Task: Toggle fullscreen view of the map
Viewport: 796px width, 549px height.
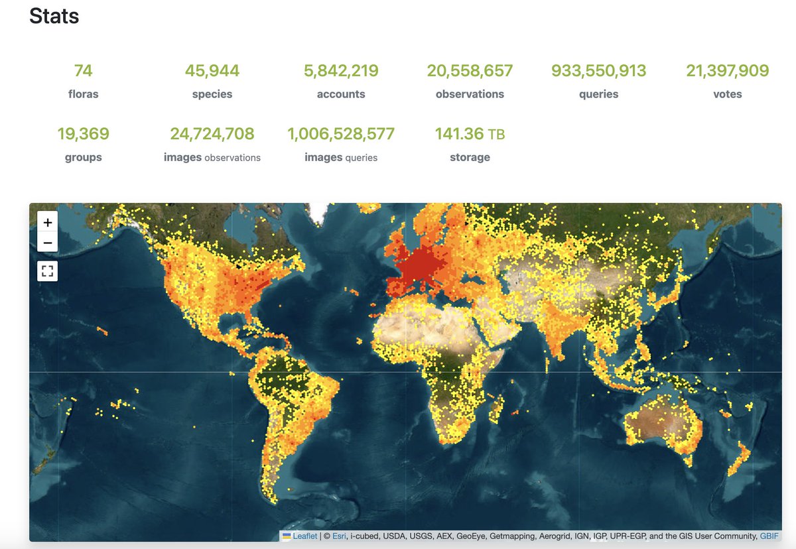Action: tap(47, 271)
